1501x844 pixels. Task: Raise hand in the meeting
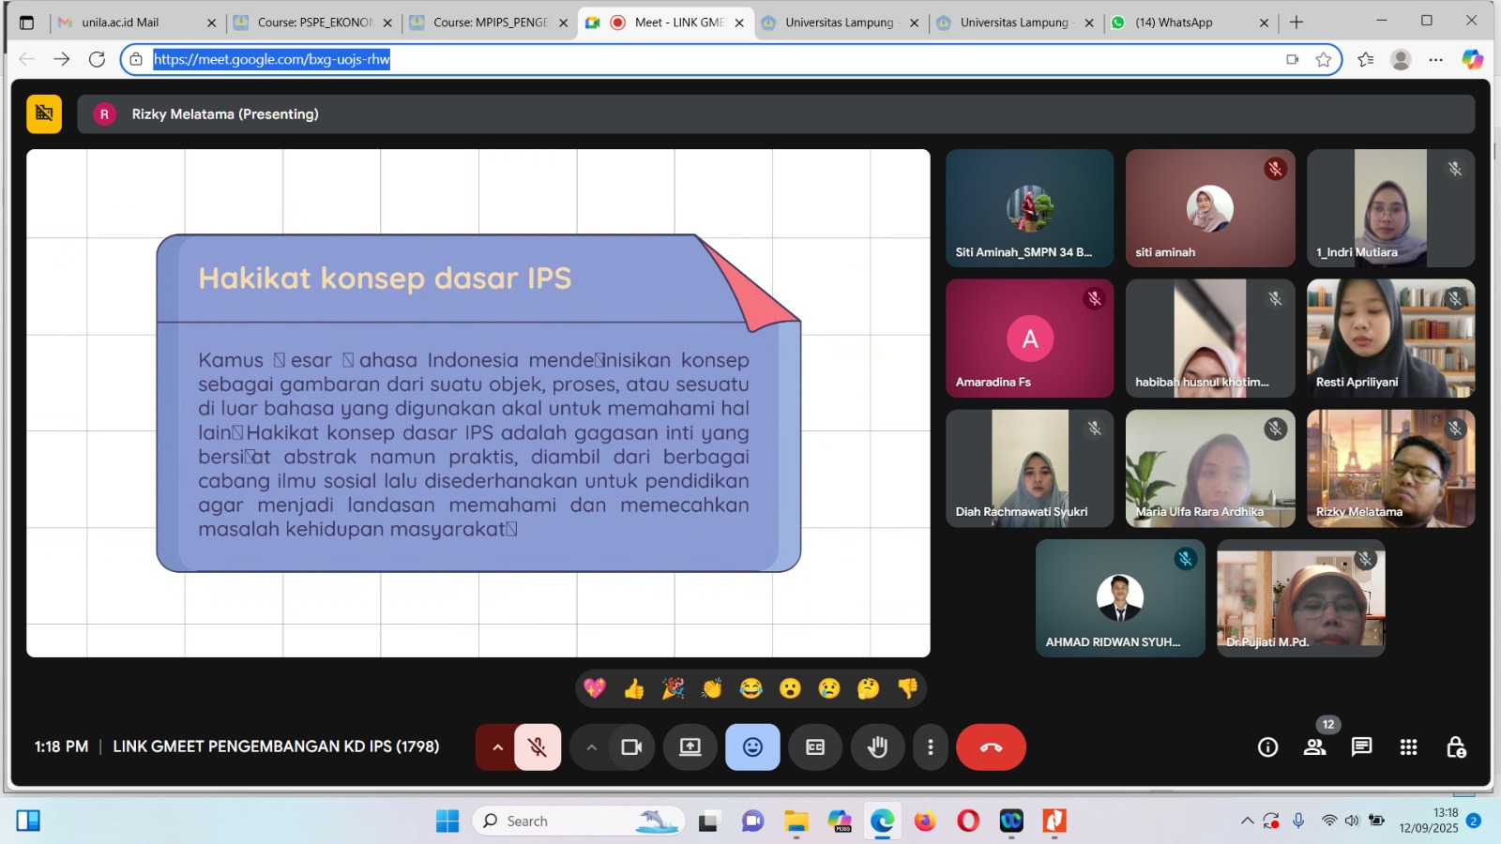tap(877, 747)
